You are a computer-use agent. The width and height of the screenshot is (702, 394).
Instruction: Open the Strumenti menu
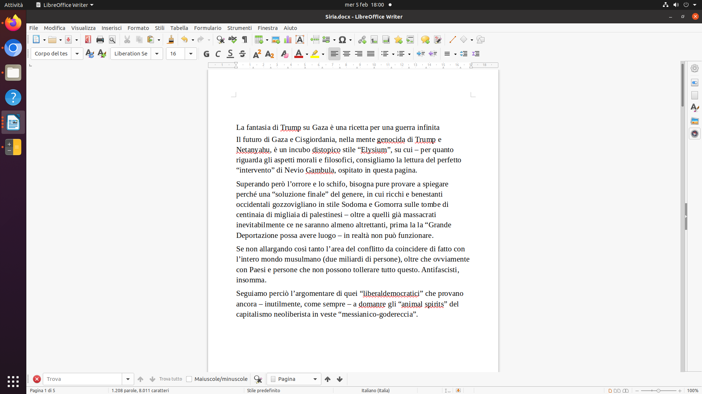coord(239,28)
